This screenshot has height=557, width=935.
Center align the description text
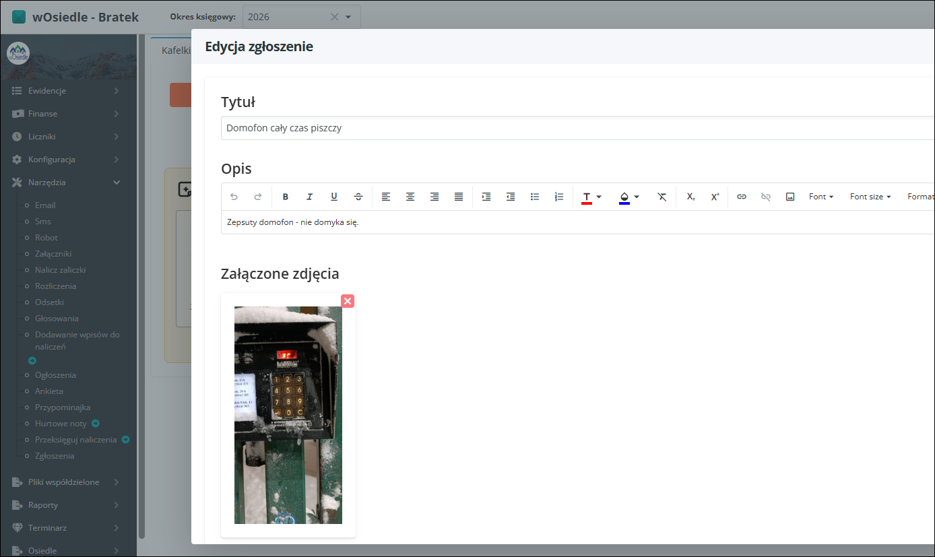click(x=410, y=197)
